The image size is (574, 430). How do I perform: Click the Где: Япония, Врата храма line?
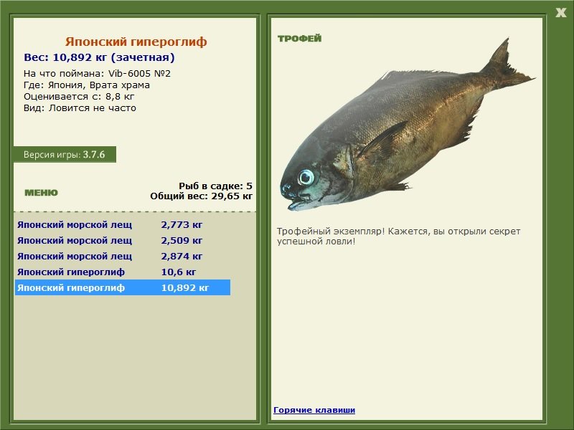[87, 85]
